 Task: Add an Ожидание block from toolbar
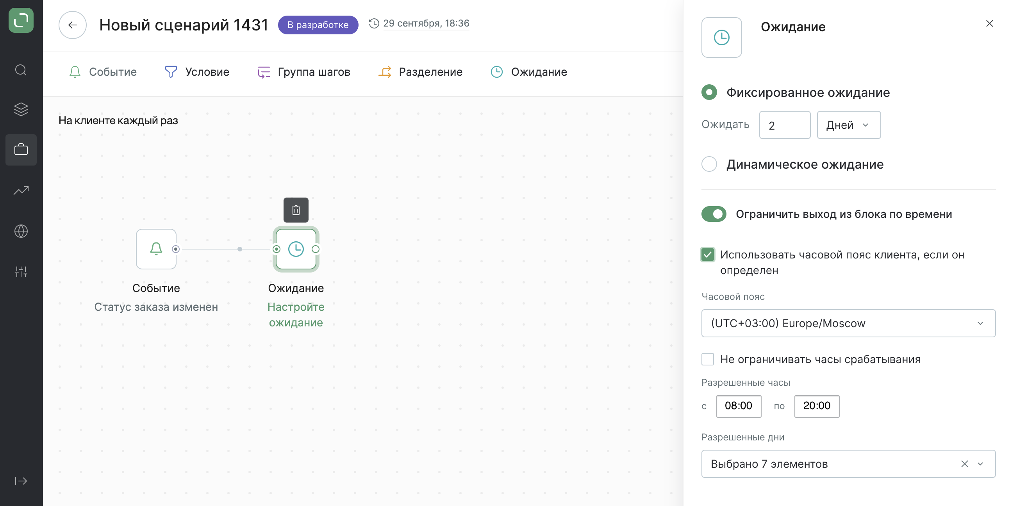point(528,72)
